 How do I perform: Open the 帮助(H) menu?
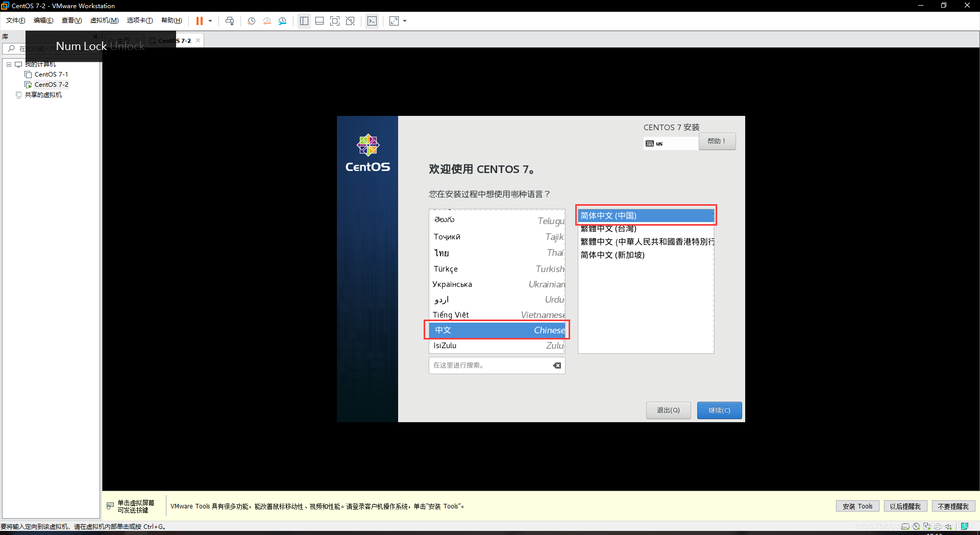pyautogui.click(x=171, y=20)
